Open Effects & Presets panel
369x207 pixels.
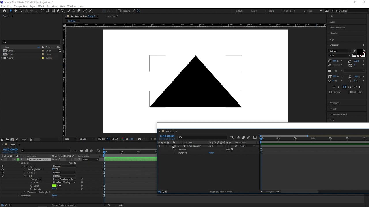click(x=337, y=28)
